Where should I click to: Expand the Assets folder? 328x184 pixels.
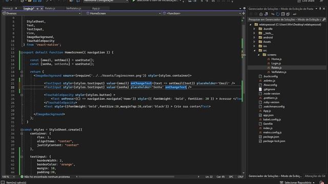click(x=254, y=42)
